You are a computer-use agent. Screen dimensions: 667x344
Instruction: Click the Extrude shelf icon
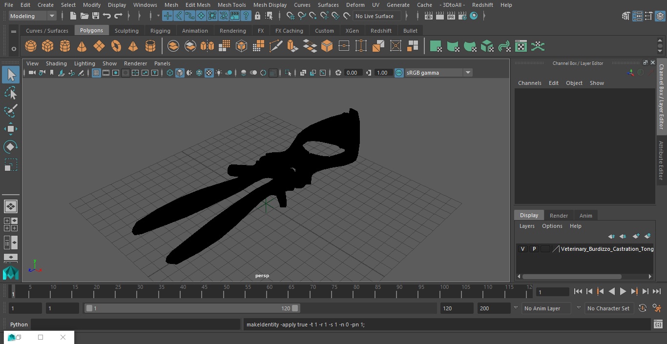(292, 46)
